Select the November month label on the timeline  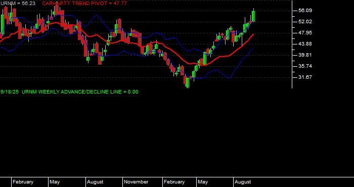coord(136,182)
